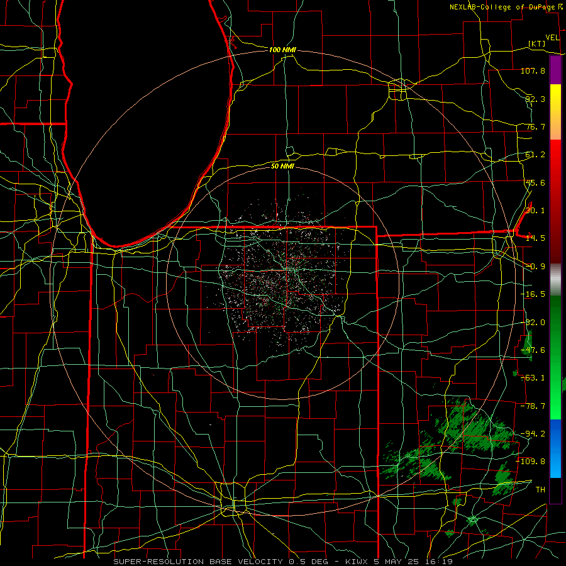
Task: Select the -0.9 velocity scale value
Action: pos(535,267)
